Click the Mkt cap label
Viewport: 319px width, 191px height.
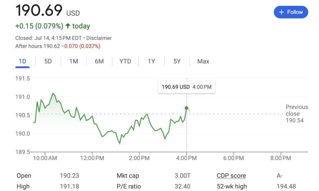(x=128, y=176)
